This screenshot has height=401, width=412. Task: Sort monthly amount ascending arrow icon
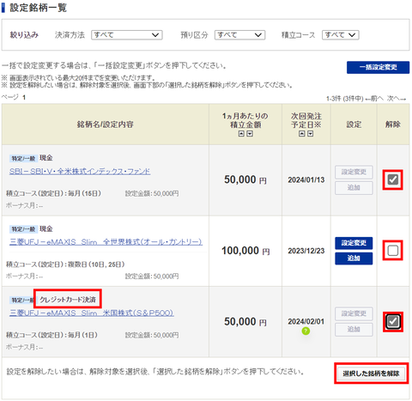(x=241, y=134)
